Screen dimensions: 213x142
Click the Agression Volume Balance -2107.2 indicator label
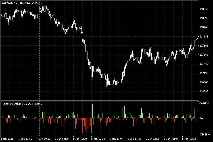click(x=22, y=104)
